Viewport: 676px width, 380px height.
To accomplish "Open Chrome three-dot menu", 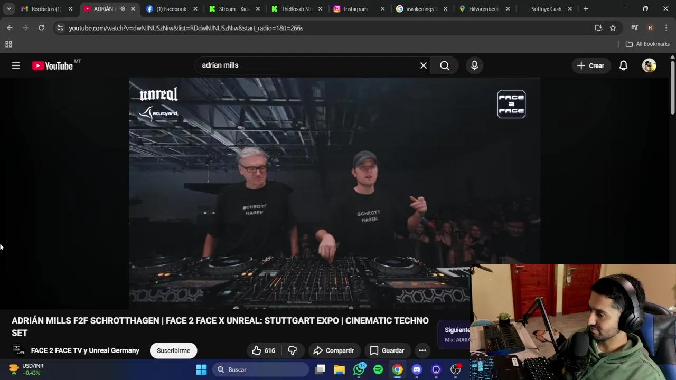I will 666,28.
